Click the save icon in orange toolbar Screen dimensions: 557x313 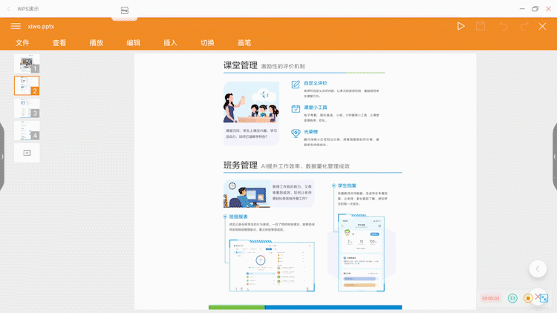click(481, 26)
